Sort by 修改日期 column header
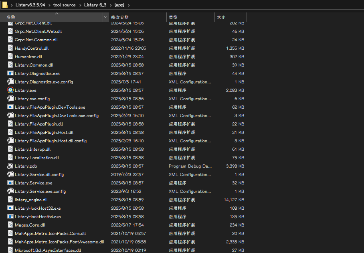Screen dimensions: 364x253 [138, 17]
